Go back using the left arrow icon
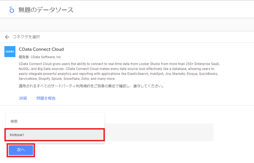The width and height of the screenshot is (254, 163). point(7,37)
